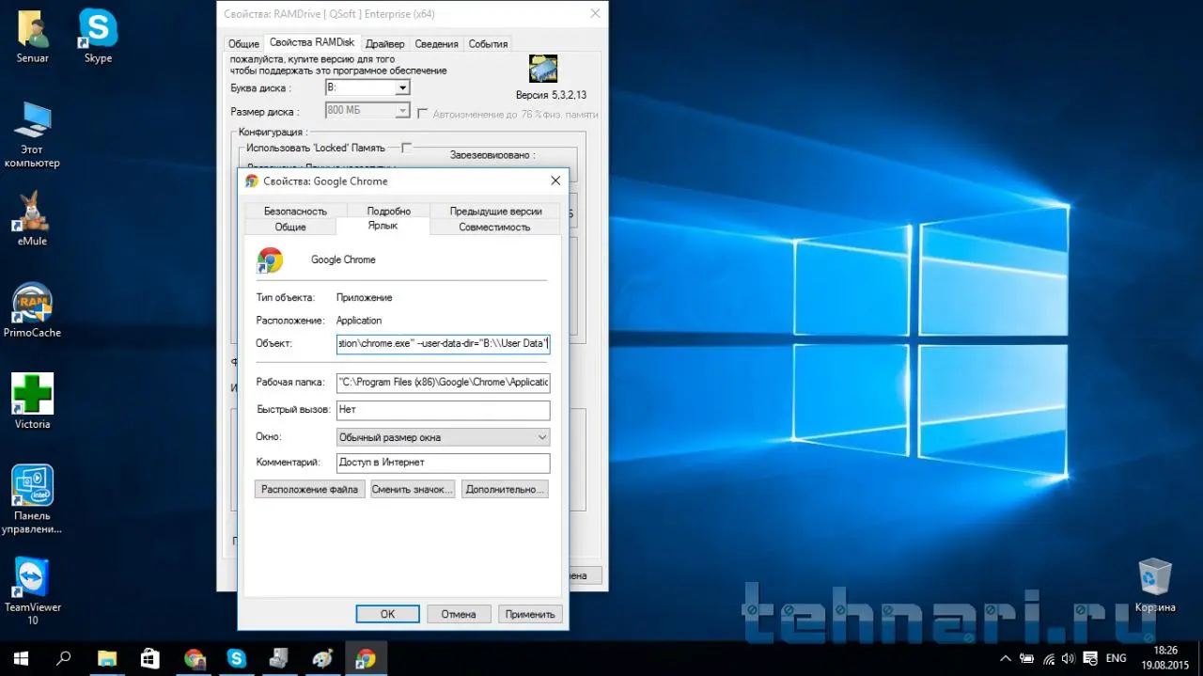The height and width of the screenshot is (676, 1203).
Task: Open the TeamViewer 10 desktop shortcut
Action: tap(32, 579)
